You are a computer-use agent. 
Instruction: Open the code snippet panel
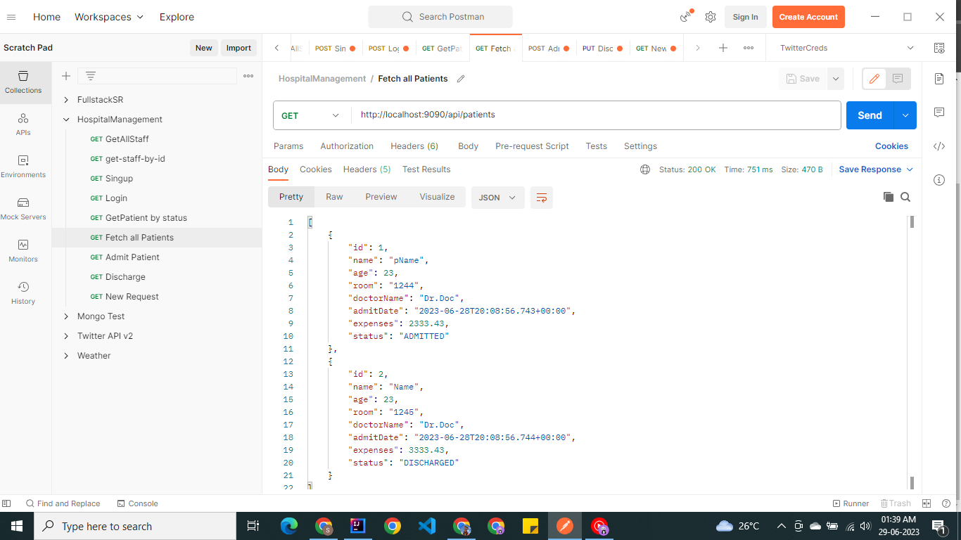[x=939, y=146]
